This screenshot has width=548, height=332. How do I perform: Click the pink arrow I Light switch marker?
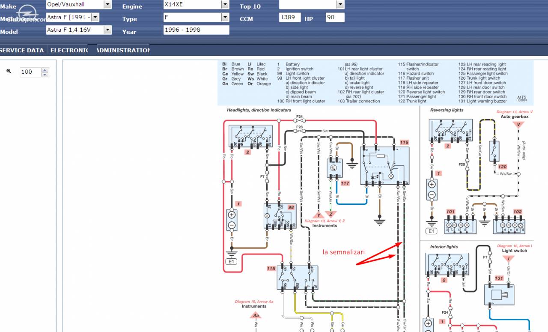[508, 258]
